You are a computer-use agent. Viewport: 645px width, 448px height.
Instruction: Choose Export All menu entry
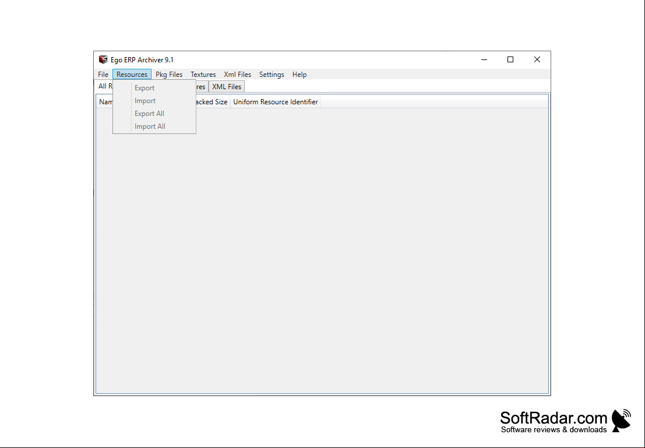154,114
